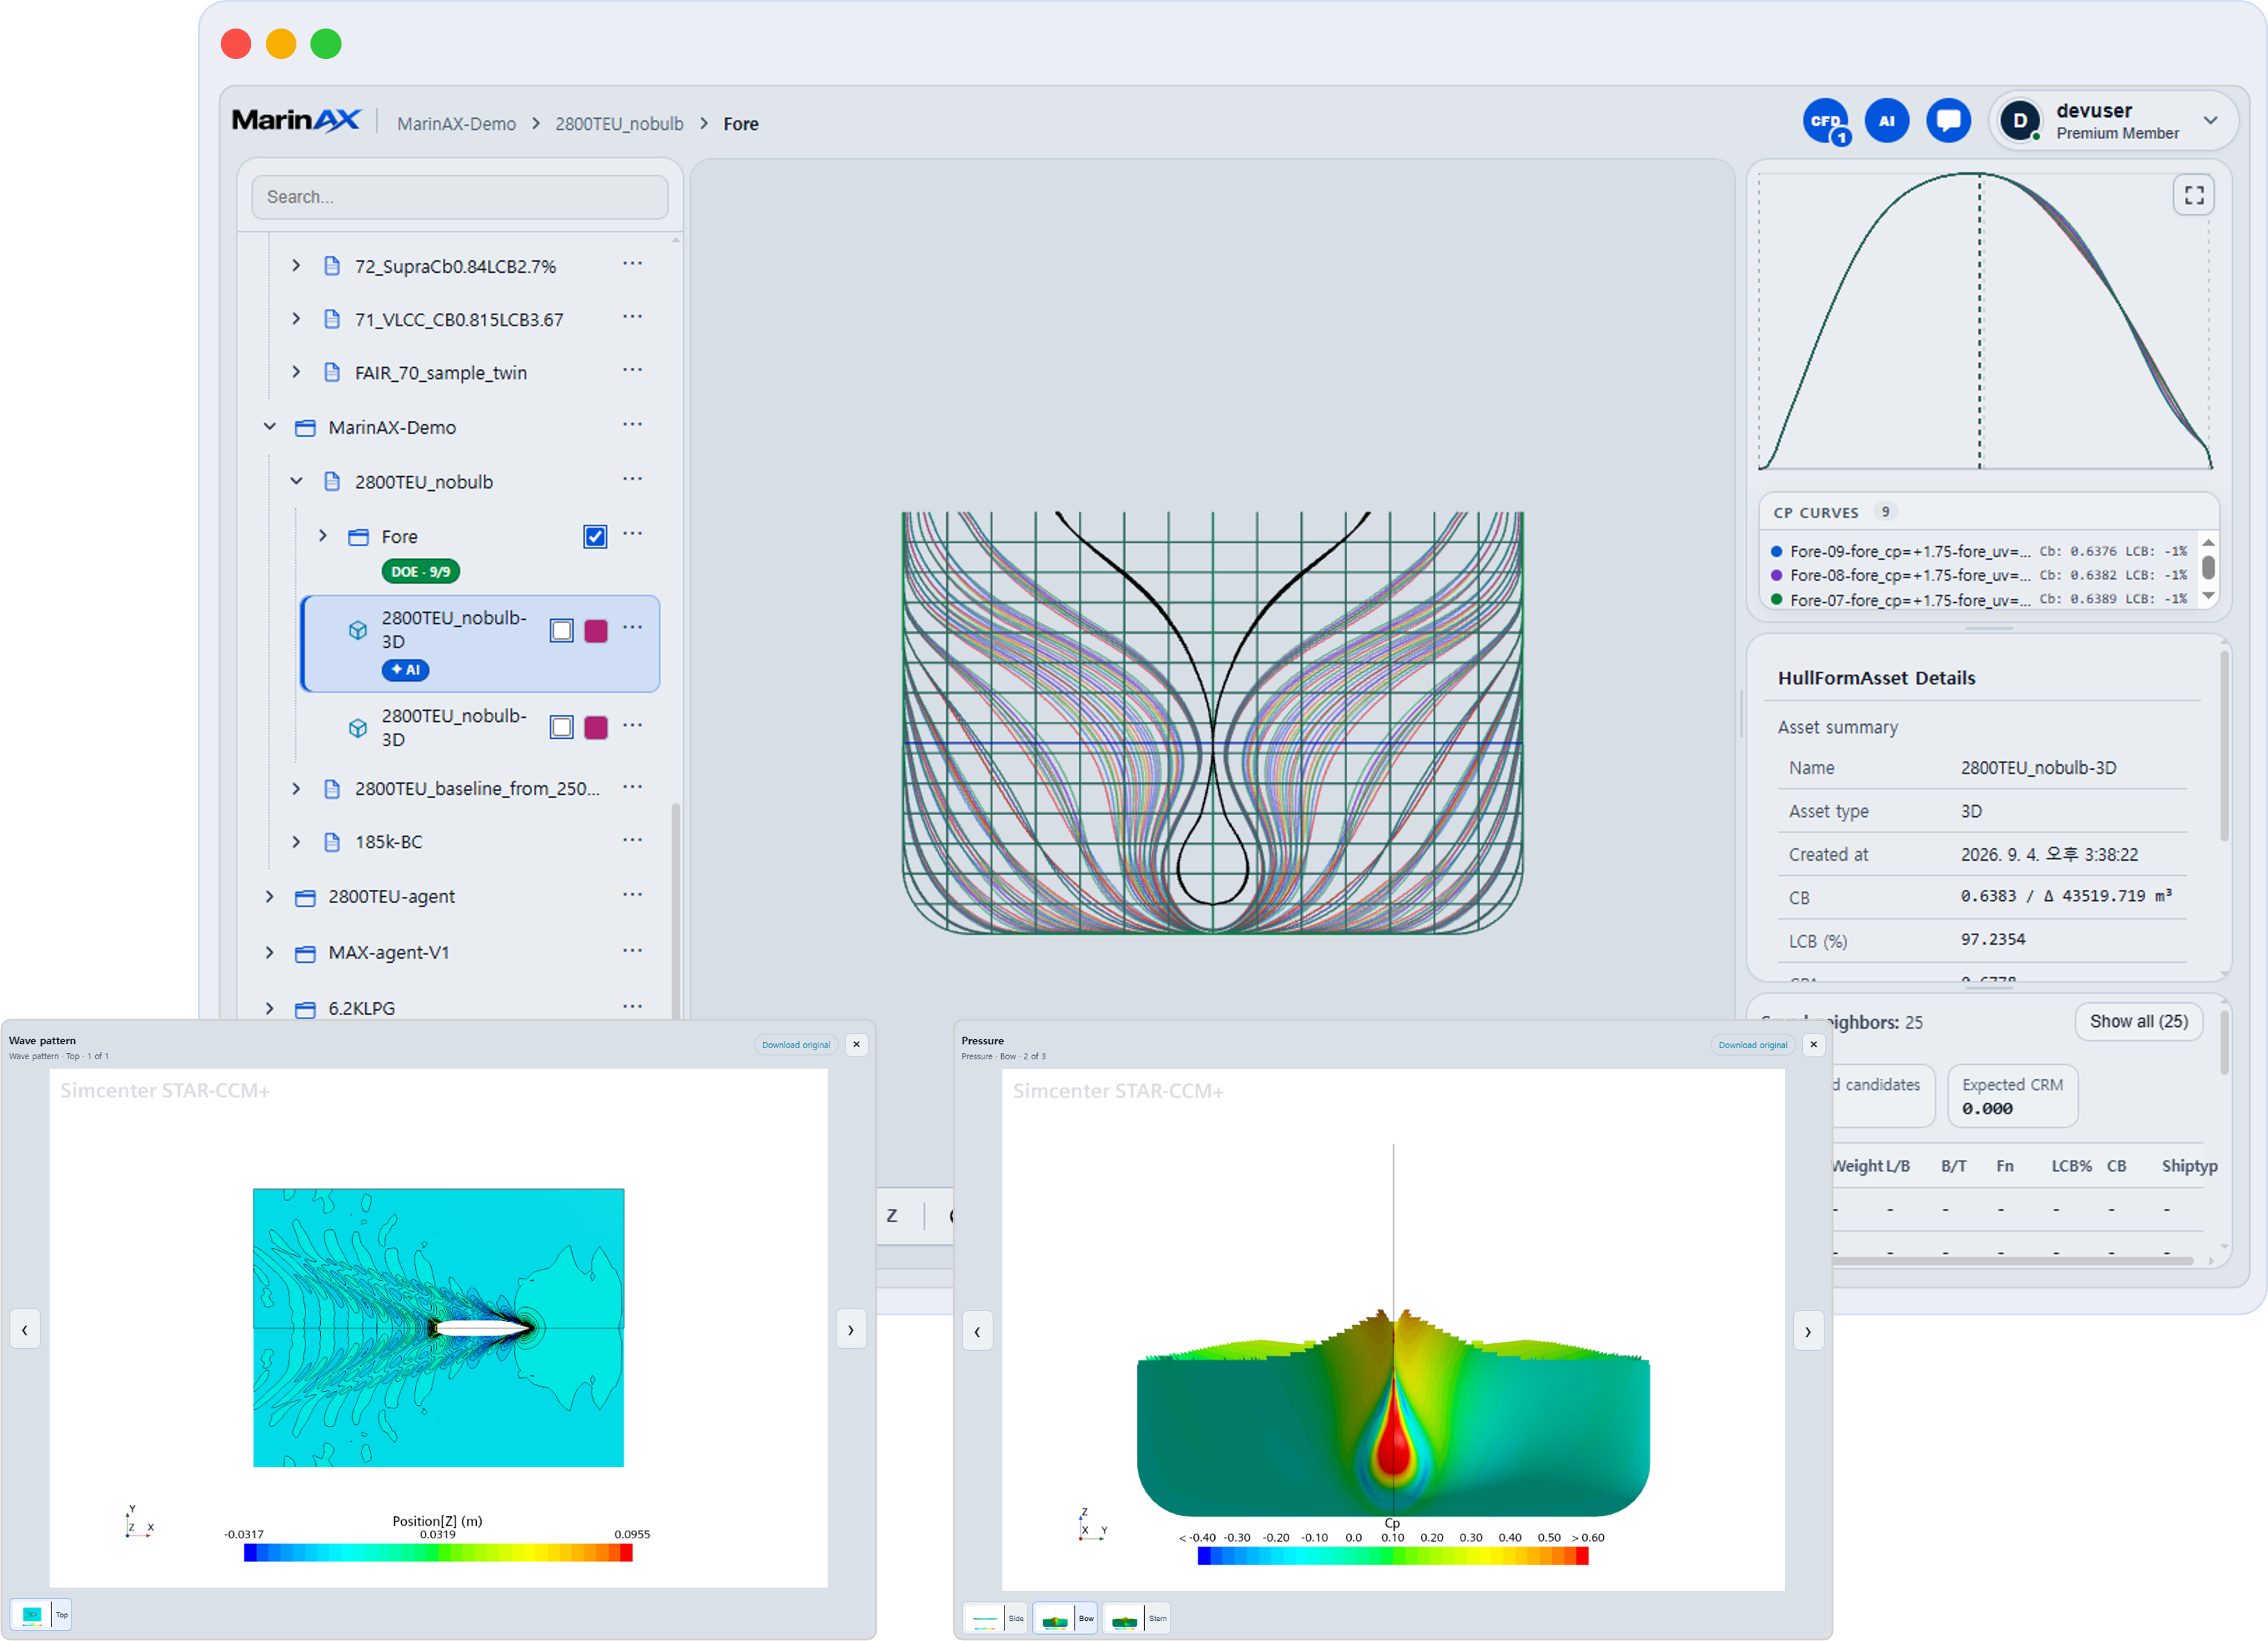Check the selected 2800TEU_nobulb-3D AI asset checkbox
The width and height of the screenshot is (2268, 1641).
tap(562, 631)
